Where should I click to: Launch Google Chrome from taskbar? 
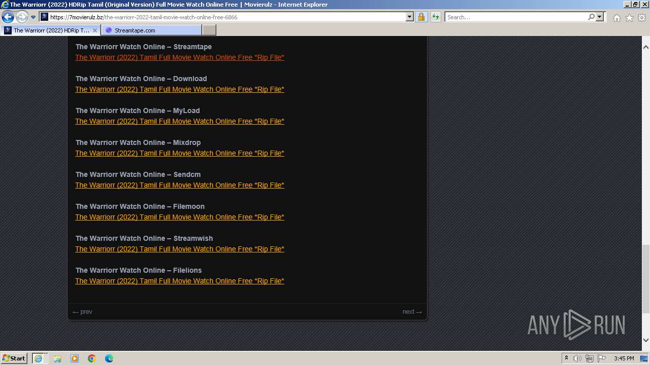(x=92, y=358)
